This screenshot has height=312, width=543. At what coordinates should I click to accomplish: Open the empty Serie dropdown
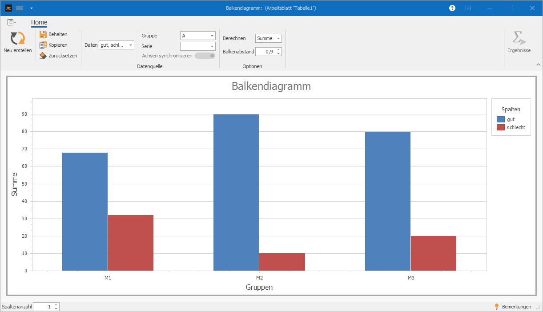197,46
